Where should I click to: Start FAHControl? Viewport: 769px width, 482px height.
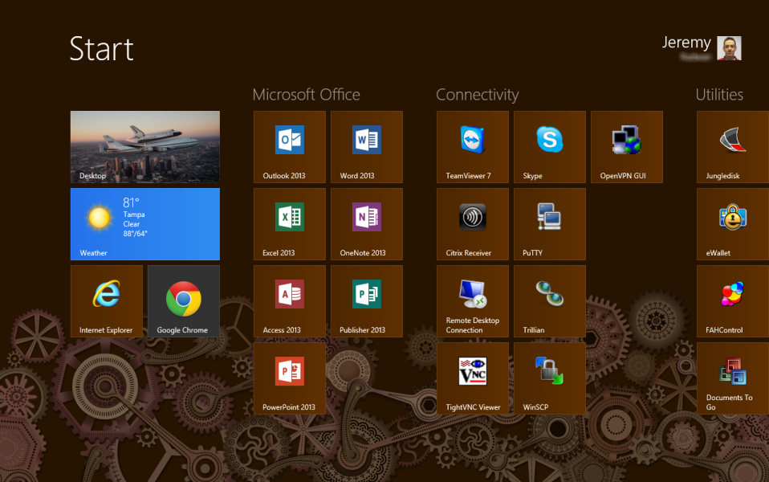pyautogui.click(x=733, y=301)
